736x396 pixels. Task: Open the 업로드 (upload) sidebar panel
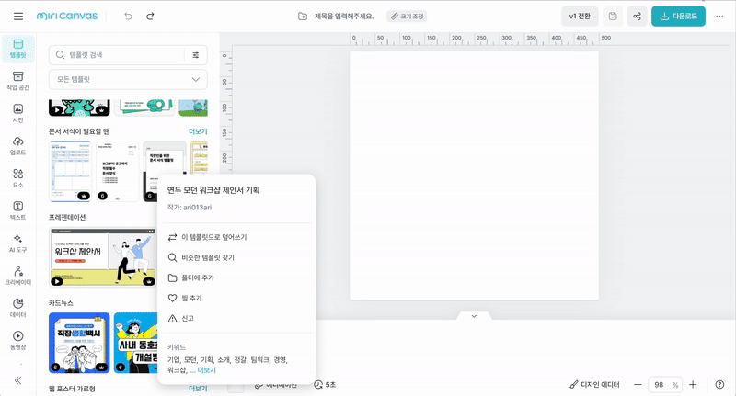[17, 145]
